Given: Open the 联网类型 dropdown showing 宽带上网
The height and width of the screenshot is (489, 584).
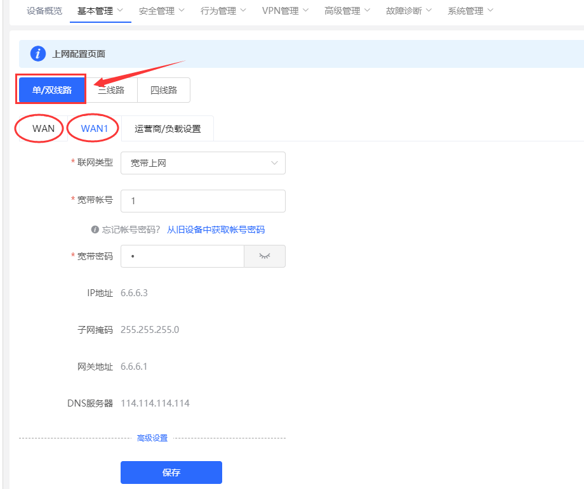Looking at the screenshot, I should [202, 163].
